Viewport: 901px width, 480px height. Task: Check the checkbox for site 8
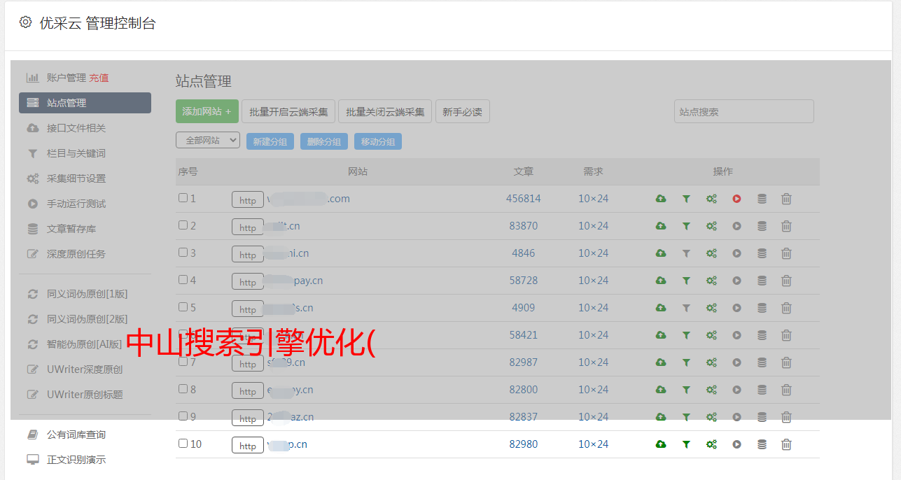click(183, 389)
